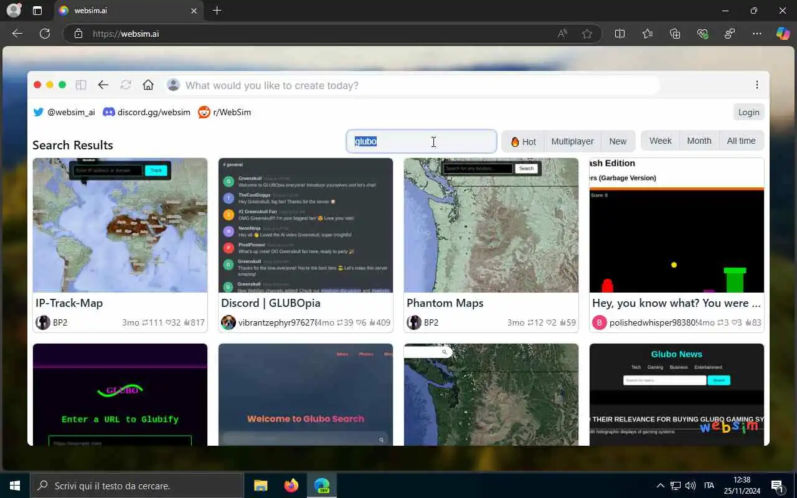
Task: Show hidden system tray icons
Action: tap(661, 486)
